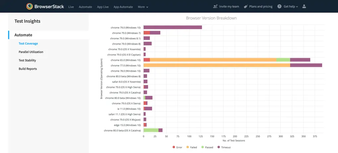
Task: Open the Live menu item
Action: coord(71,7)
